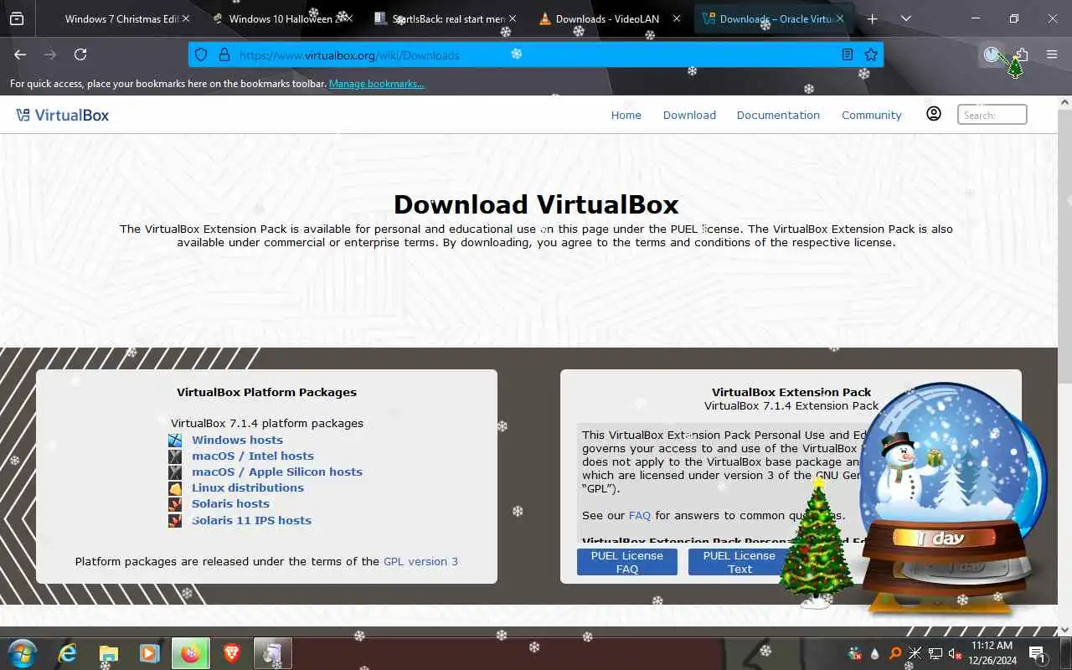Open Solaris hosts link
This screenshot has height=670, width=1072.
click(x=230, y=503)
